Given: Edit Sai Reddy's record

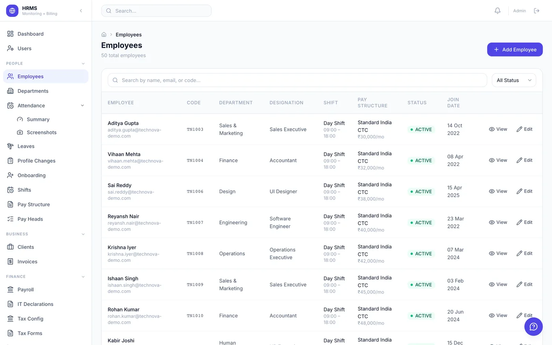Looking at the screenshot, I should (525, 192).
